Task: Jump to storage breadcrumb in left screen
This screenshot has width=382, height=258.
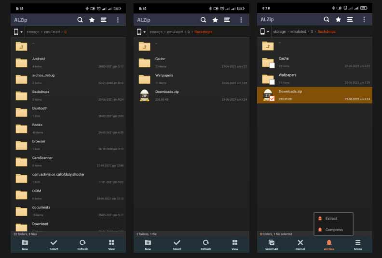Action: coord(33,32)
